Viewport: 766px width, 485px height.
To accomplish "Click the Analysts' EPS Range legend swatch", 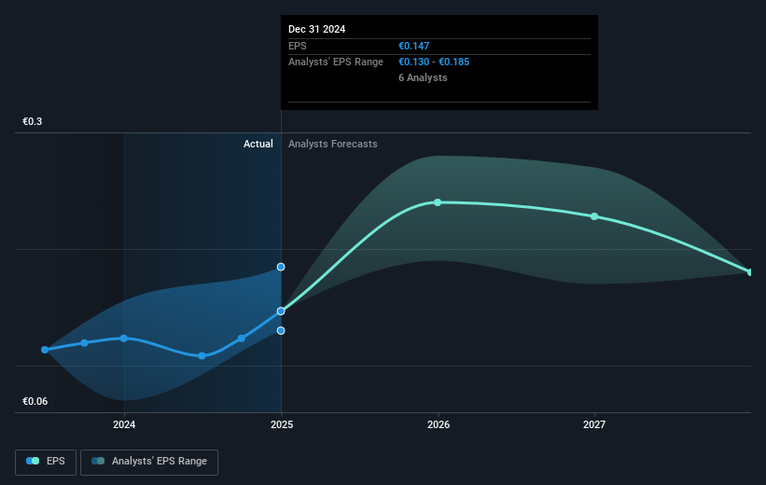I will [98, 461].
